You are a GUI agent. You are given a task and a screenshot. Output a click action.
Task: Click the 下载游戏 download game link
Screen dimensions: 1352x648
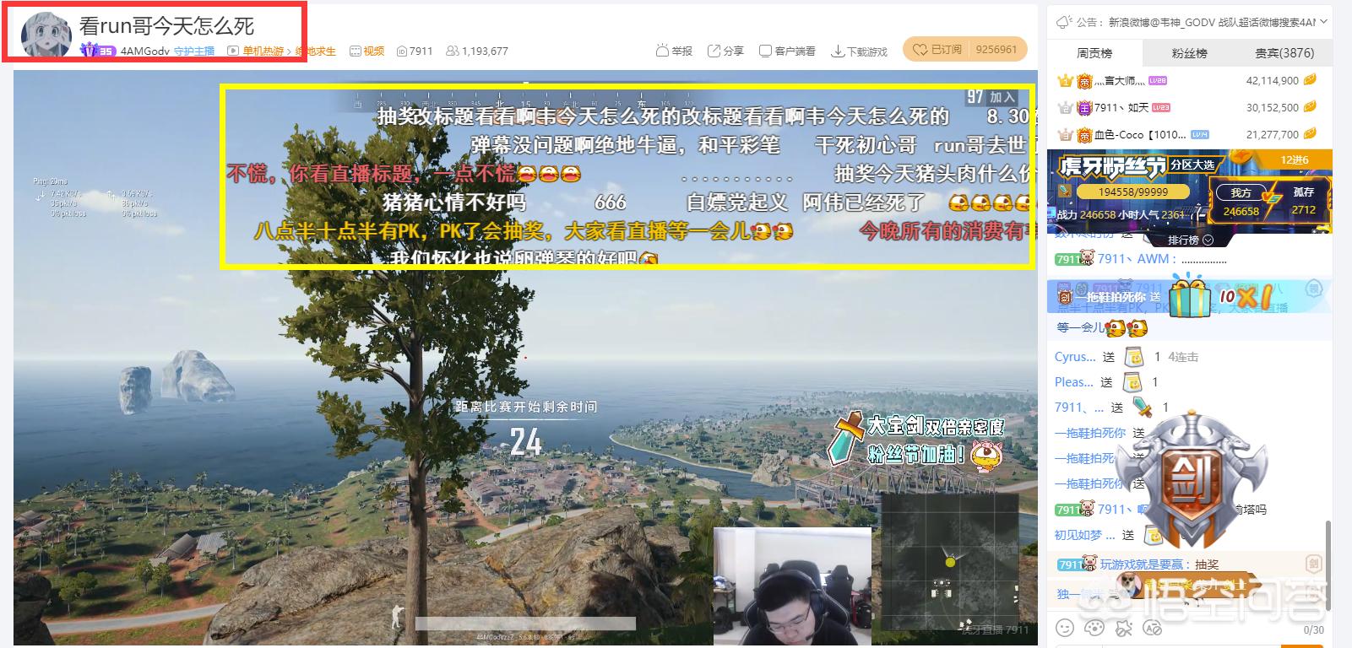[860, 51]
